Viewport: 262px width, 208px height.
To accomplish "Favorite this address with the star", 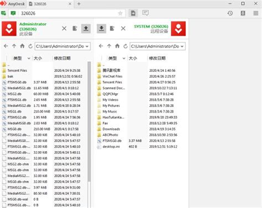I will click(x=120, y=13).
